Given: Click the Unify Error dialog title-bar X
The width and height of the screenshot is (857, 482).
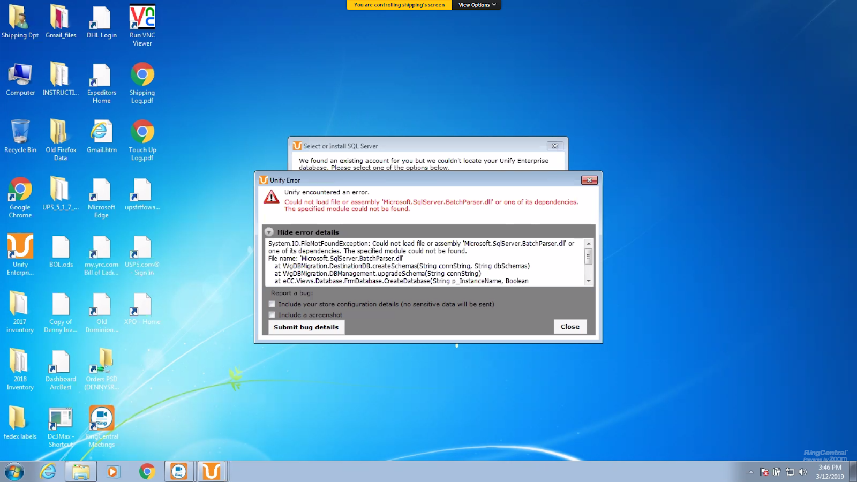Looking at the screenshot, I should click(x=589, y=180).
